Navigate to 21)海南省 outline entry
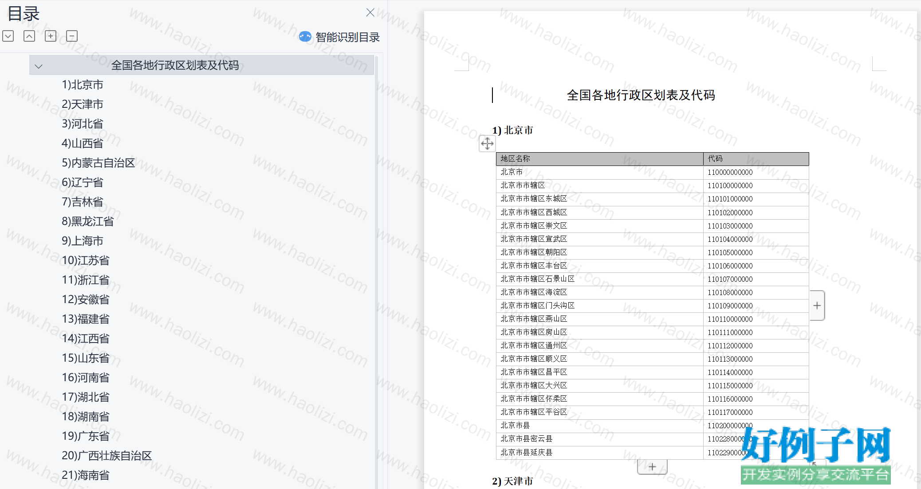The height and width of the screenshot is (489, 921). (x=86, y=475)
